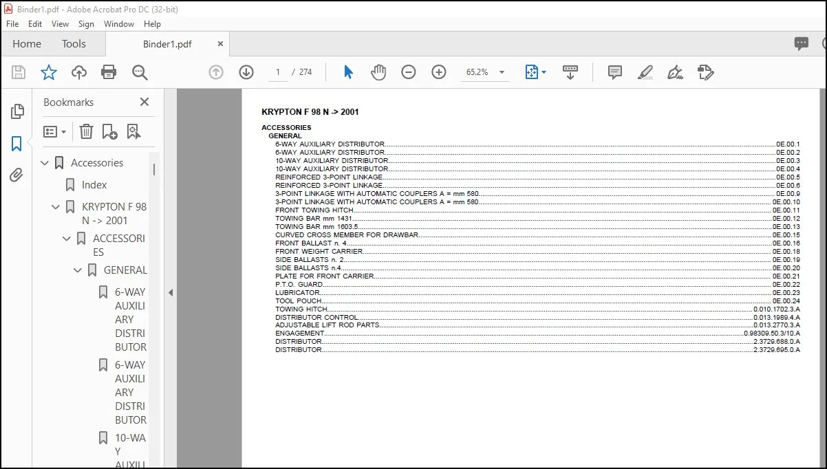
Task: Zoom out with the minus circle icon
Action: (409, 72)
